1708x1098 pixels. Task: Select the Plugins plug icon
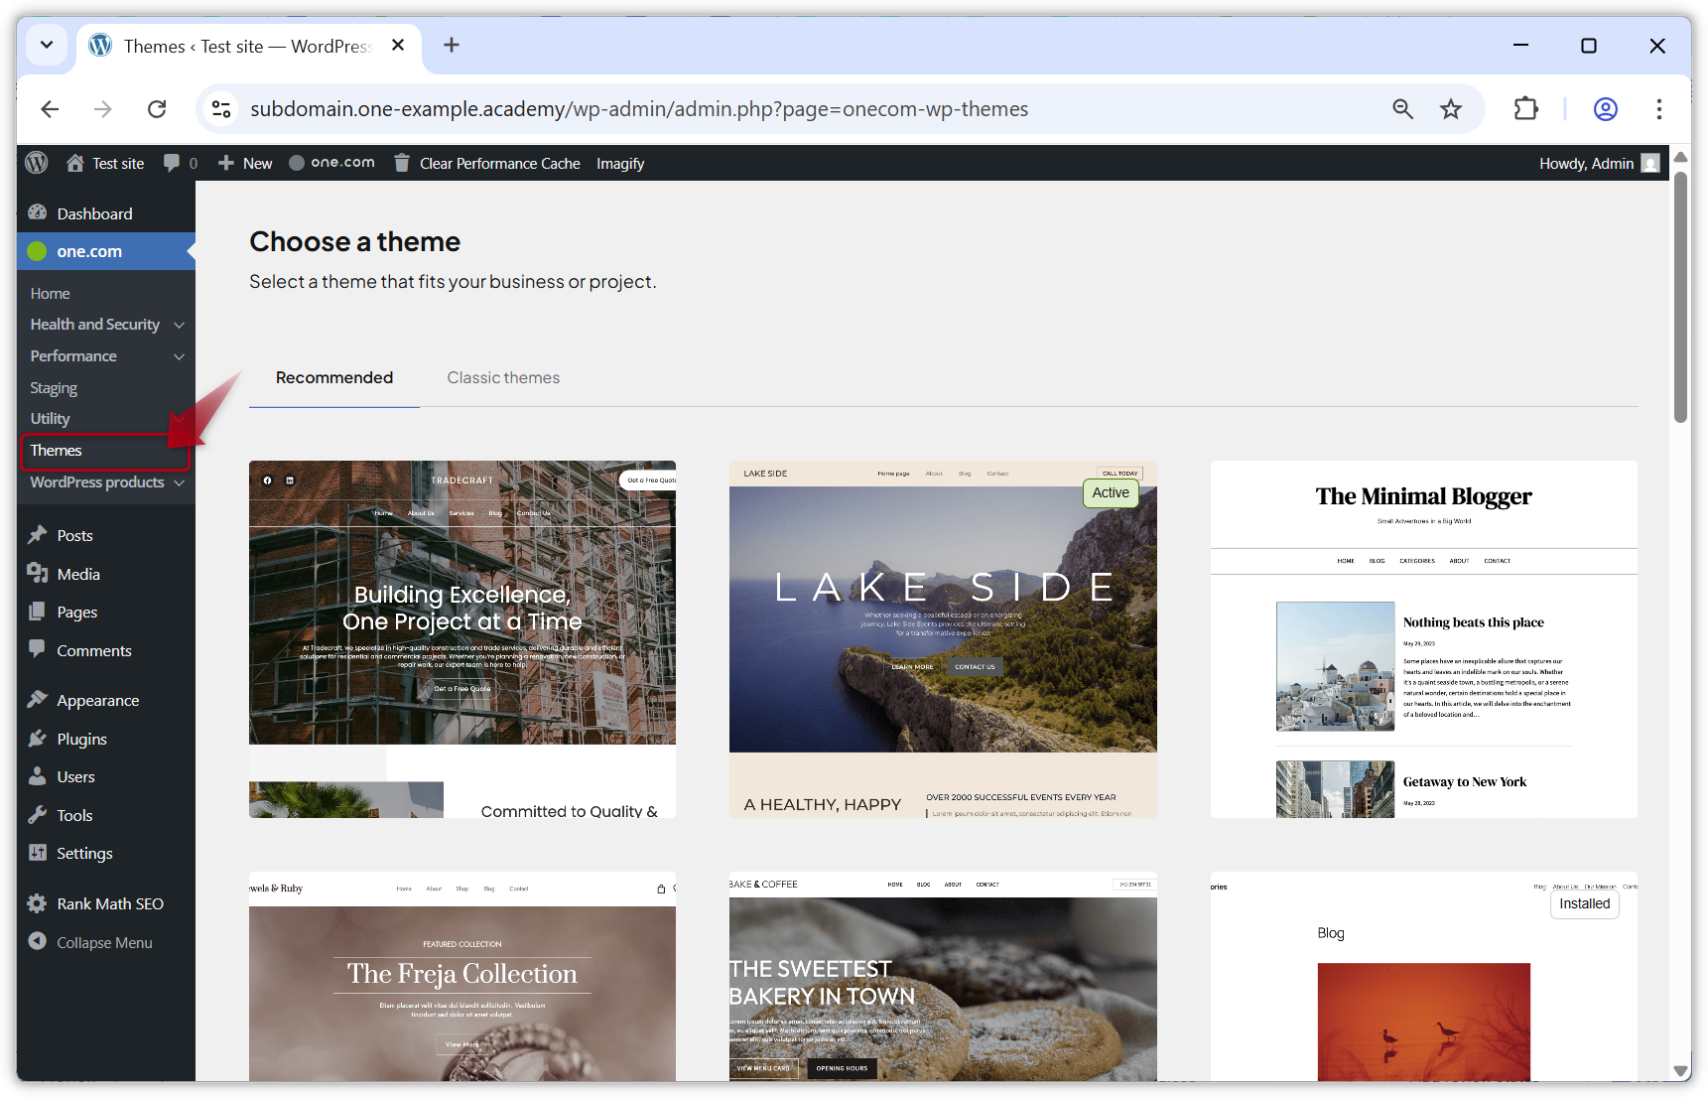coord(37,738)
